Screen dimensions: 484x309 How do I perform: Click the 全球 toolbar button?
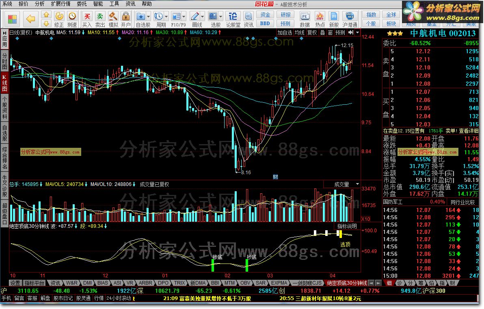point(391,15)
